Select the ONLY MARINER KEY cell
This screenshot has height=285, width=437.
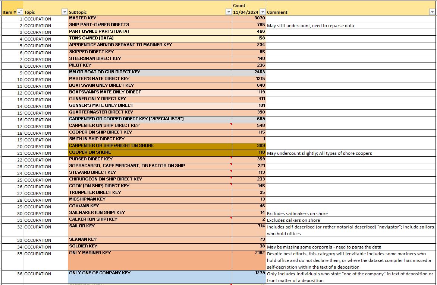pyautogui.click(x=149, y=260)
